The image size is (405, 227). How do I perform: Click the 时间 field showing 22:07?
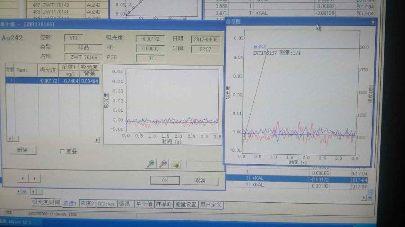coord(206,49)
